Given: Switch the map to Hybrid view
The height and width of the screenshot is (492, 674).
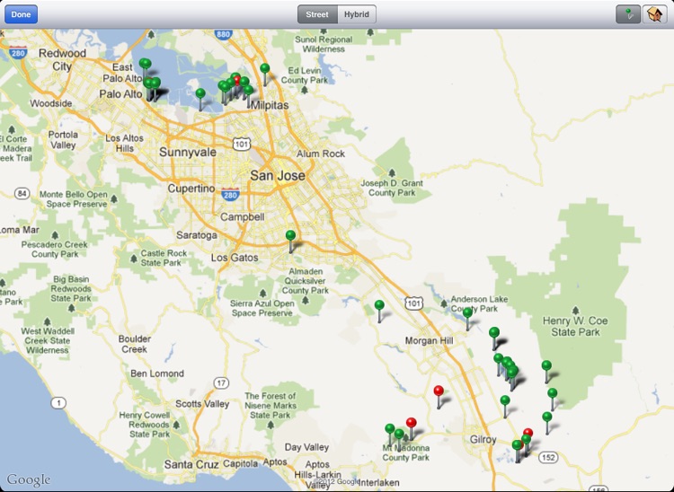Looking at the screenshot, I should click(357, 14).
